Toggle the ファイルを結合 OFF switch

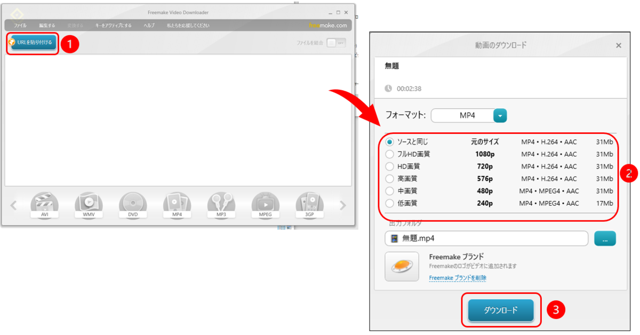pyautogui.click(x=336, y=43)
